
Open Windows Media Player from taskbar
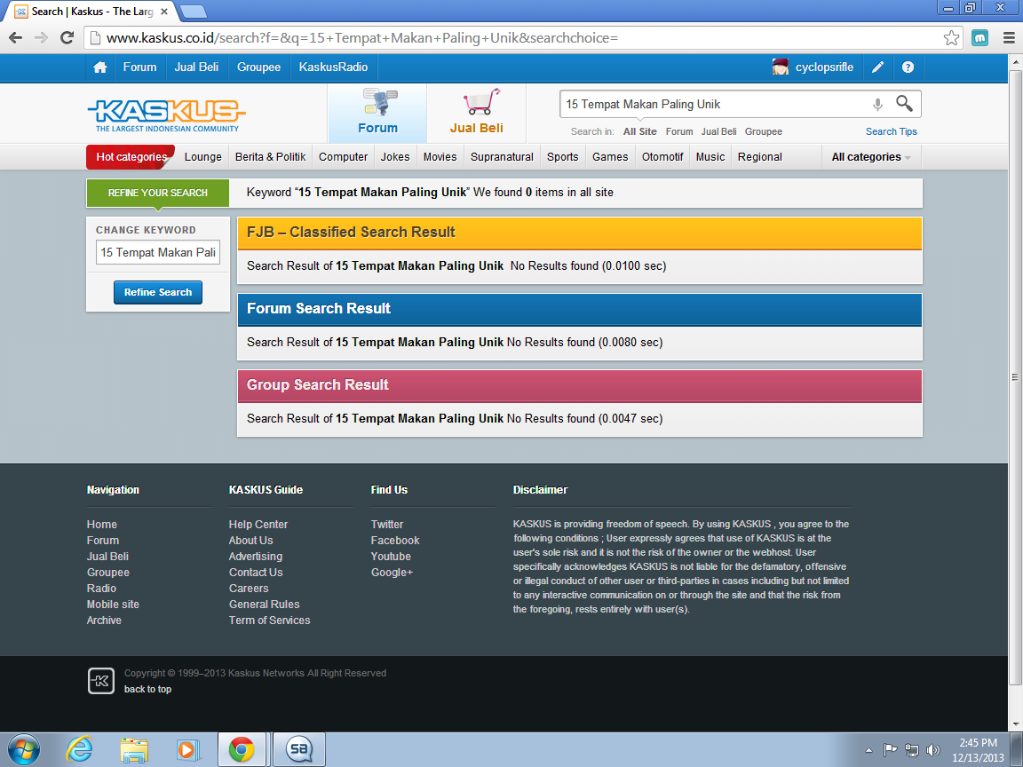click(188, 750)
